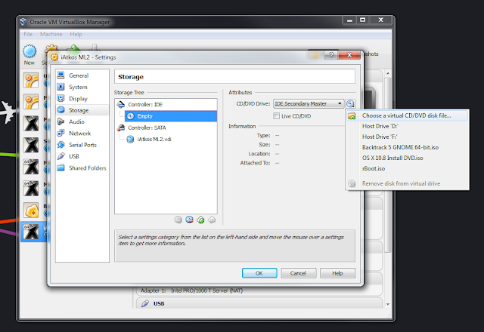Open the Display settings category

[82, 99]
